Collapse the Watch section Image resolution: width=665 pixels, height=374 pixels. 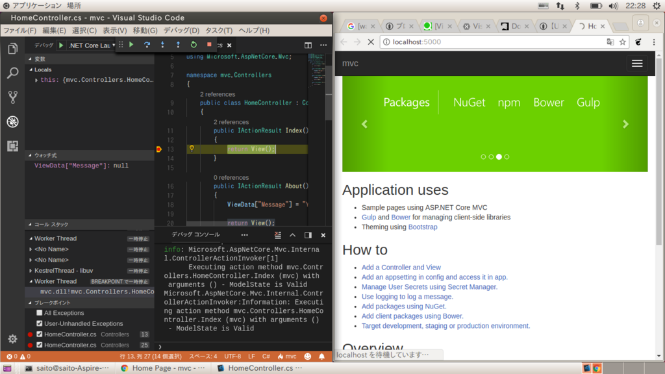[x=30, y=155]
